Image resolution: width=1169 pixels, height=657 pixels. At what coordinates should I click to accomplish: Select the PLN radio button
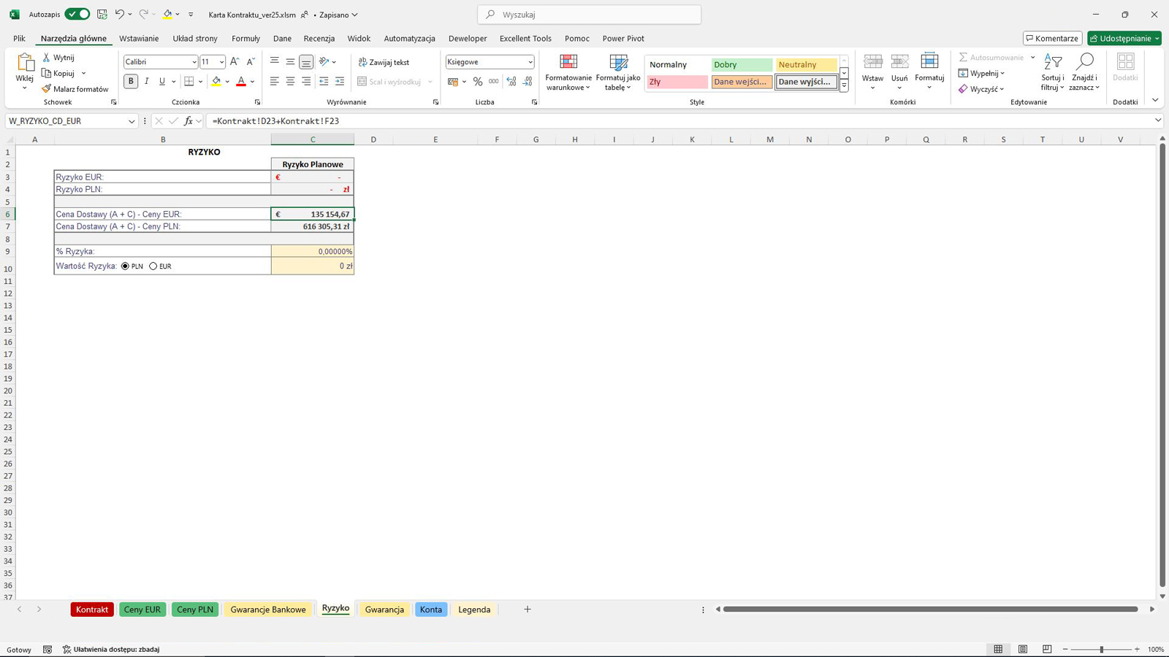pos(125,266)
